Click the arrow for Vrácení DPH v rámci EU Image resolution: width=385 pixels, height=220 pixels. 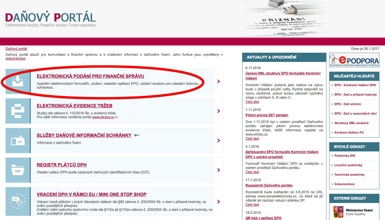218,201
